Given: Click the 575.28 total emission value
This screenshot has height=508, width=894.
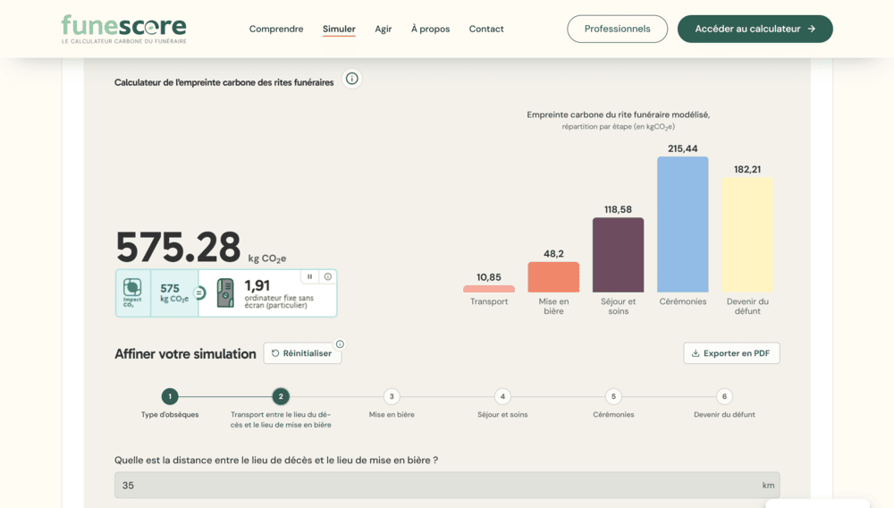Looking at the screenshot, I should 178,248.
